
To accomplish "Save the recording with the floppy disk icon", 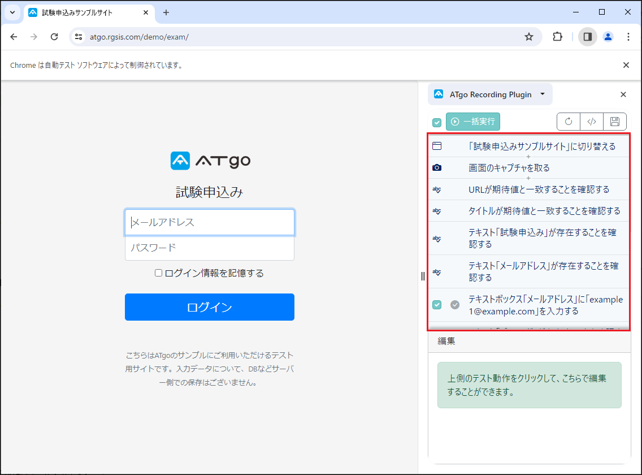I will click(x=614, y=121).
